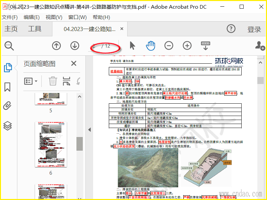Click document scroll up arrow

[x=260, y=63]
